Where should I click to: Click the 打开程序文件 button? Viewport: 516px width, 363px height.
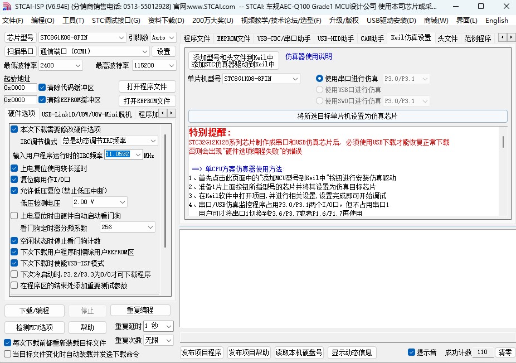[x=147, y=86]
